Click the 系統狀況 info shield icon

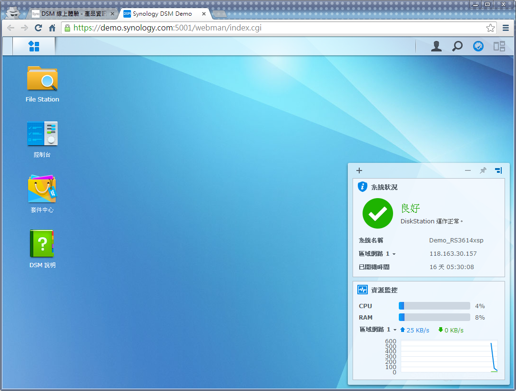tap(362, 187)
